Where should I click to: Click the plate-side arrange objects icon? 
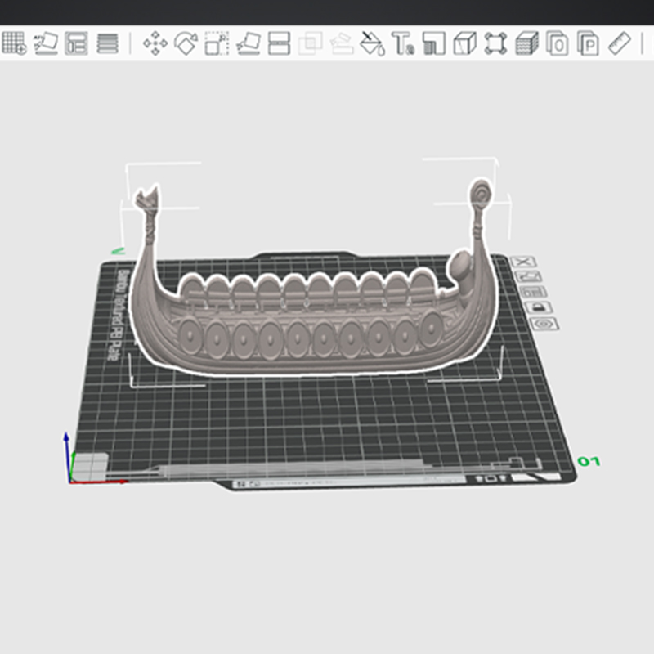[x=534, y=292]
